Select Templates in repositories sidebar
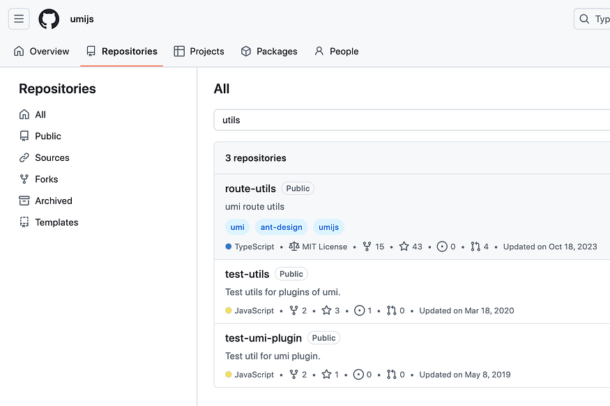 [56, 222]
